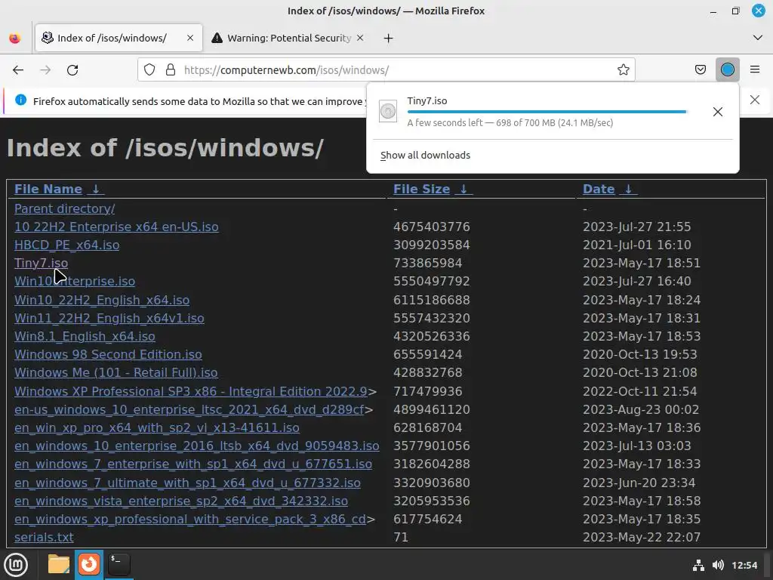Open the Files manager from taskbar
This screenshot has width=773, height=580.
click(x=59, y=564)
